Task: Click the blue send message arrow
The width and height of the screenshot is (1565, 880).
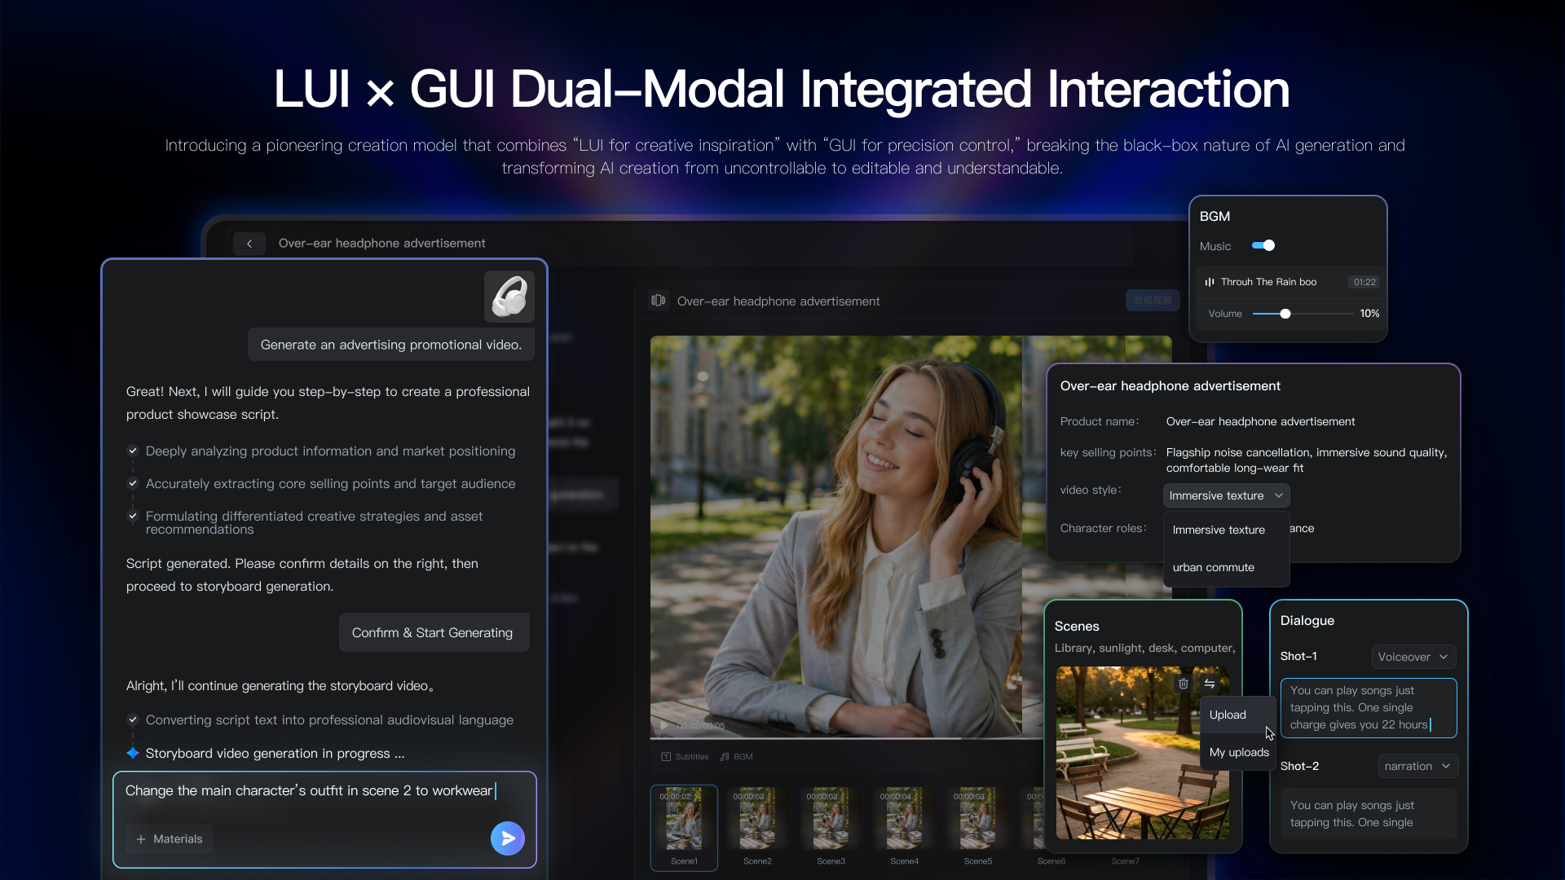Action: click(x=508, y=838)
